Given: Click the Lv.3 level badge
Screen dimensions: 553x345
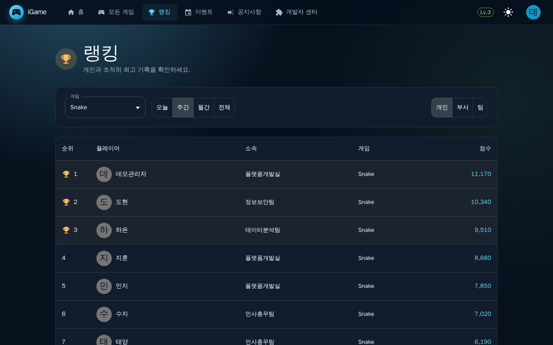Looking at the screenshot, I should [x=485, y=12].
